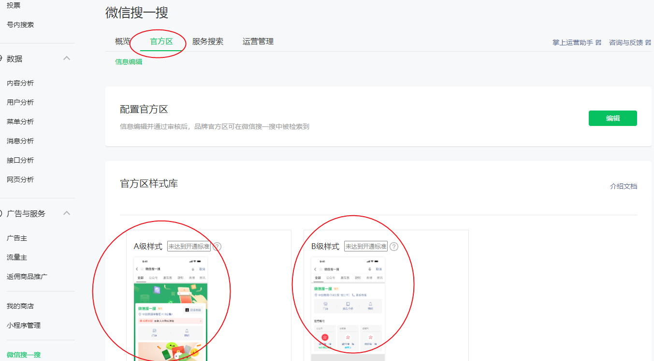The width and height of the screenshot is (654, 361).
Task: Switch to the 官方区 tab
Action: pyautogui.click(x=161, y=41)
